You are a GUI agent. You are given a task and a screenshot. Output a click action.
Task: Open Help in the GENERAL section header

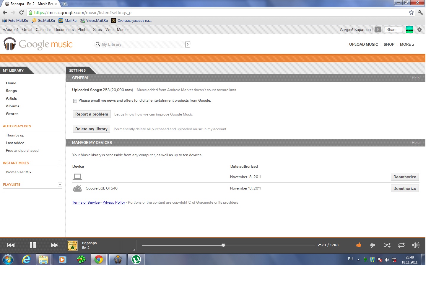[416, 78]
